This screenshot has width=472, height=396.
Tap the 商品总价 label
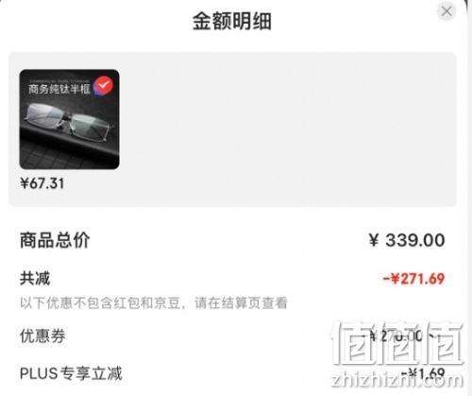coord(55,240)
